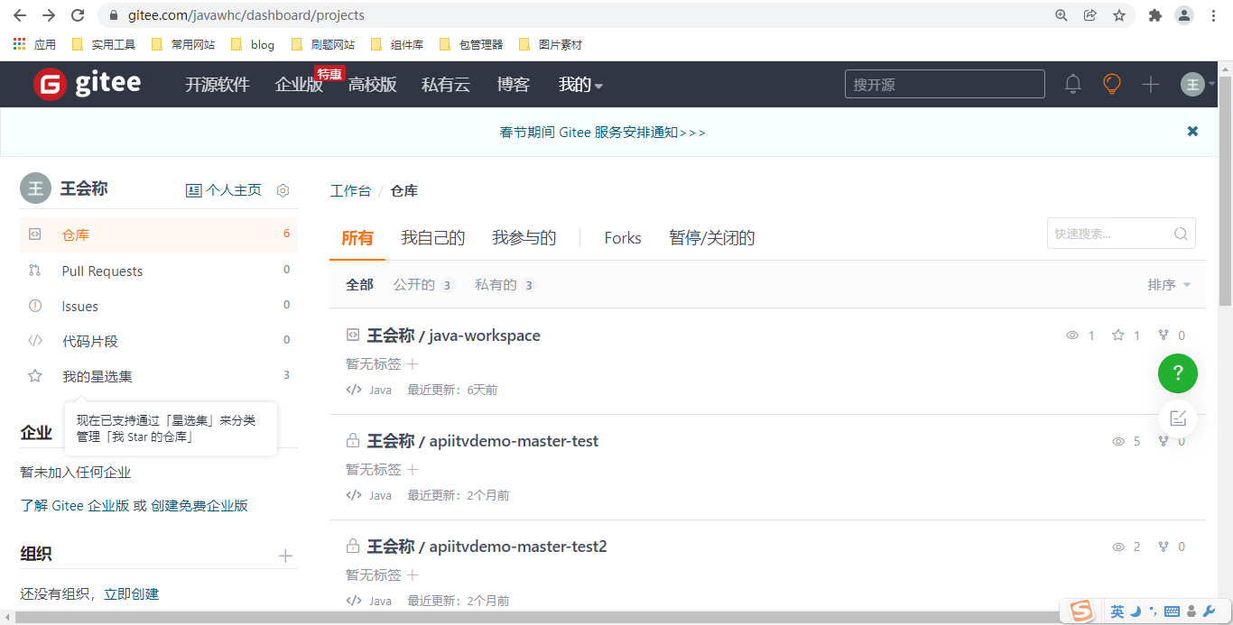Click the green question mark help bubble
This screenshot has height=625, width=1233.
coord(1177,372)
